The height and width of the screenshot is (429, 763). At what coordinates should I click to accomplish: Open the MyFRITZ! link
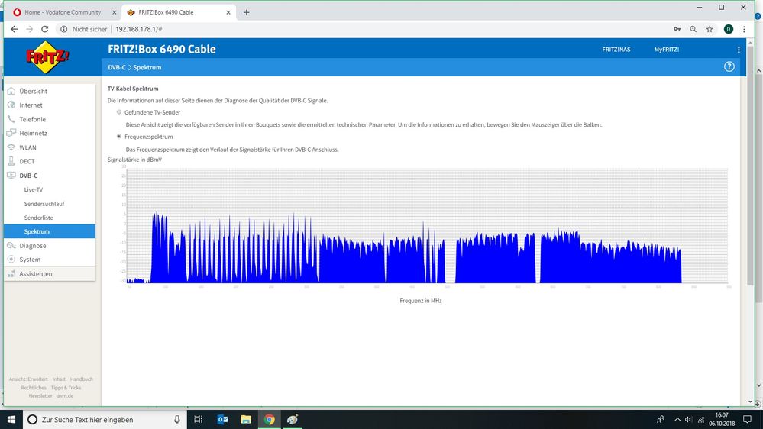point(667,50)
